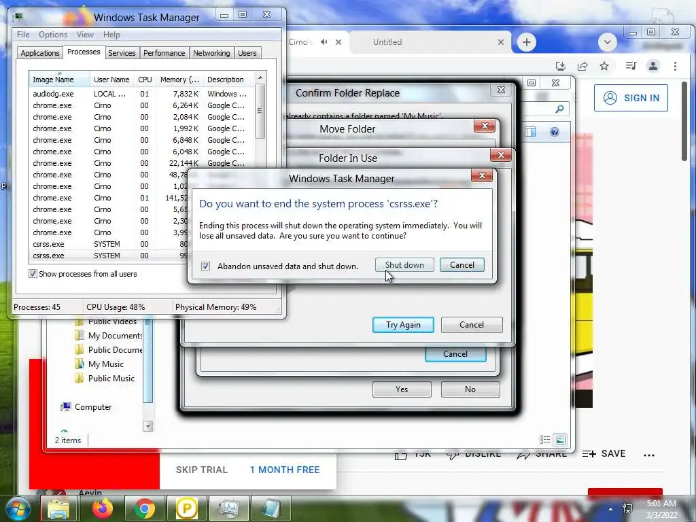Open the video more actions ellipsis
The height and width of the screenshot is (522, 696).
tap(649, 455)
